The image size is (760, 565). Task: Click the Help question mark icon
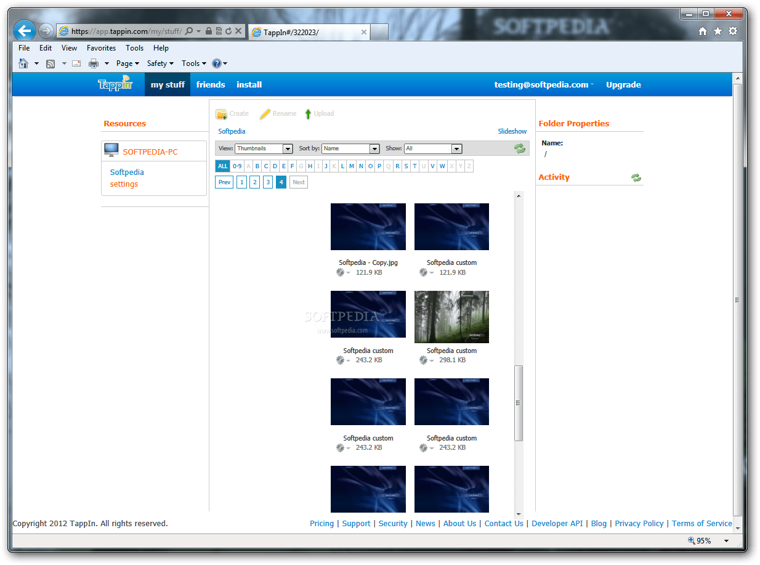[216, 63]
